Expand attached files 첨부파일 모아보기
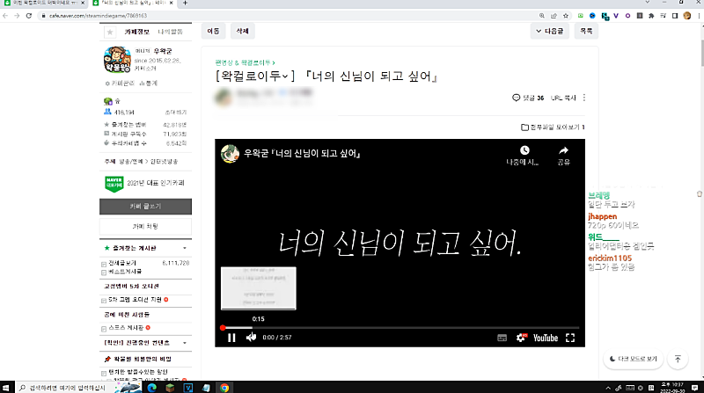 coord(553,127)
